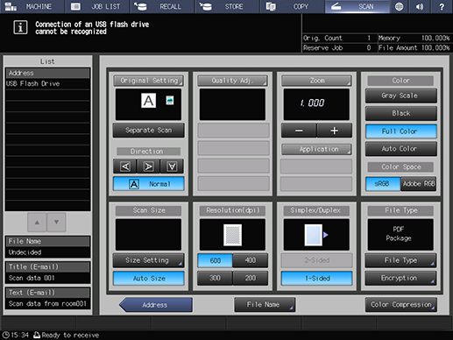This screenshot has height=340, width=453.
Task: Expand the File Type button menu
Action: click(x=400, y=260)
